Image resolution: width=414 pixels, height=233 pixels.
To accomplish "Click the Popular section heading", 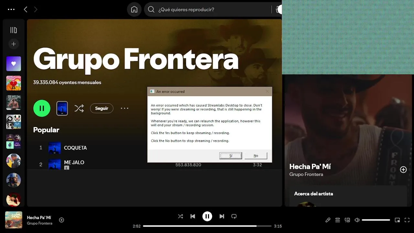I will click(46, 130).
